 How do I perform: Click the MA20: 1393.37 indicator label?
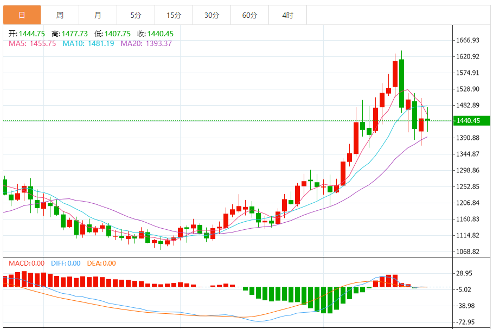146,43
